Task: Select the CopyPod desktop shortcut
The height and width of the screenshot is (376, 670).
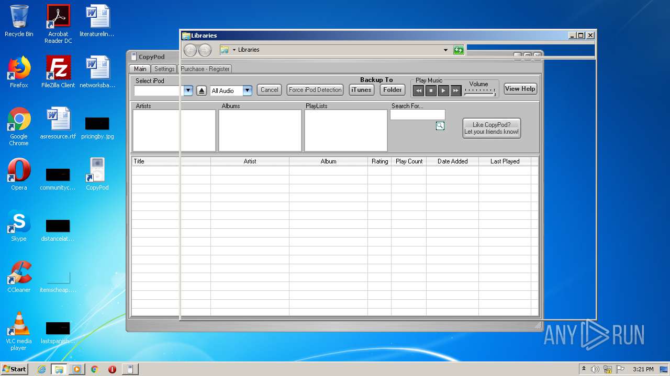Action: pyautogui.click(x=97, y=174)
